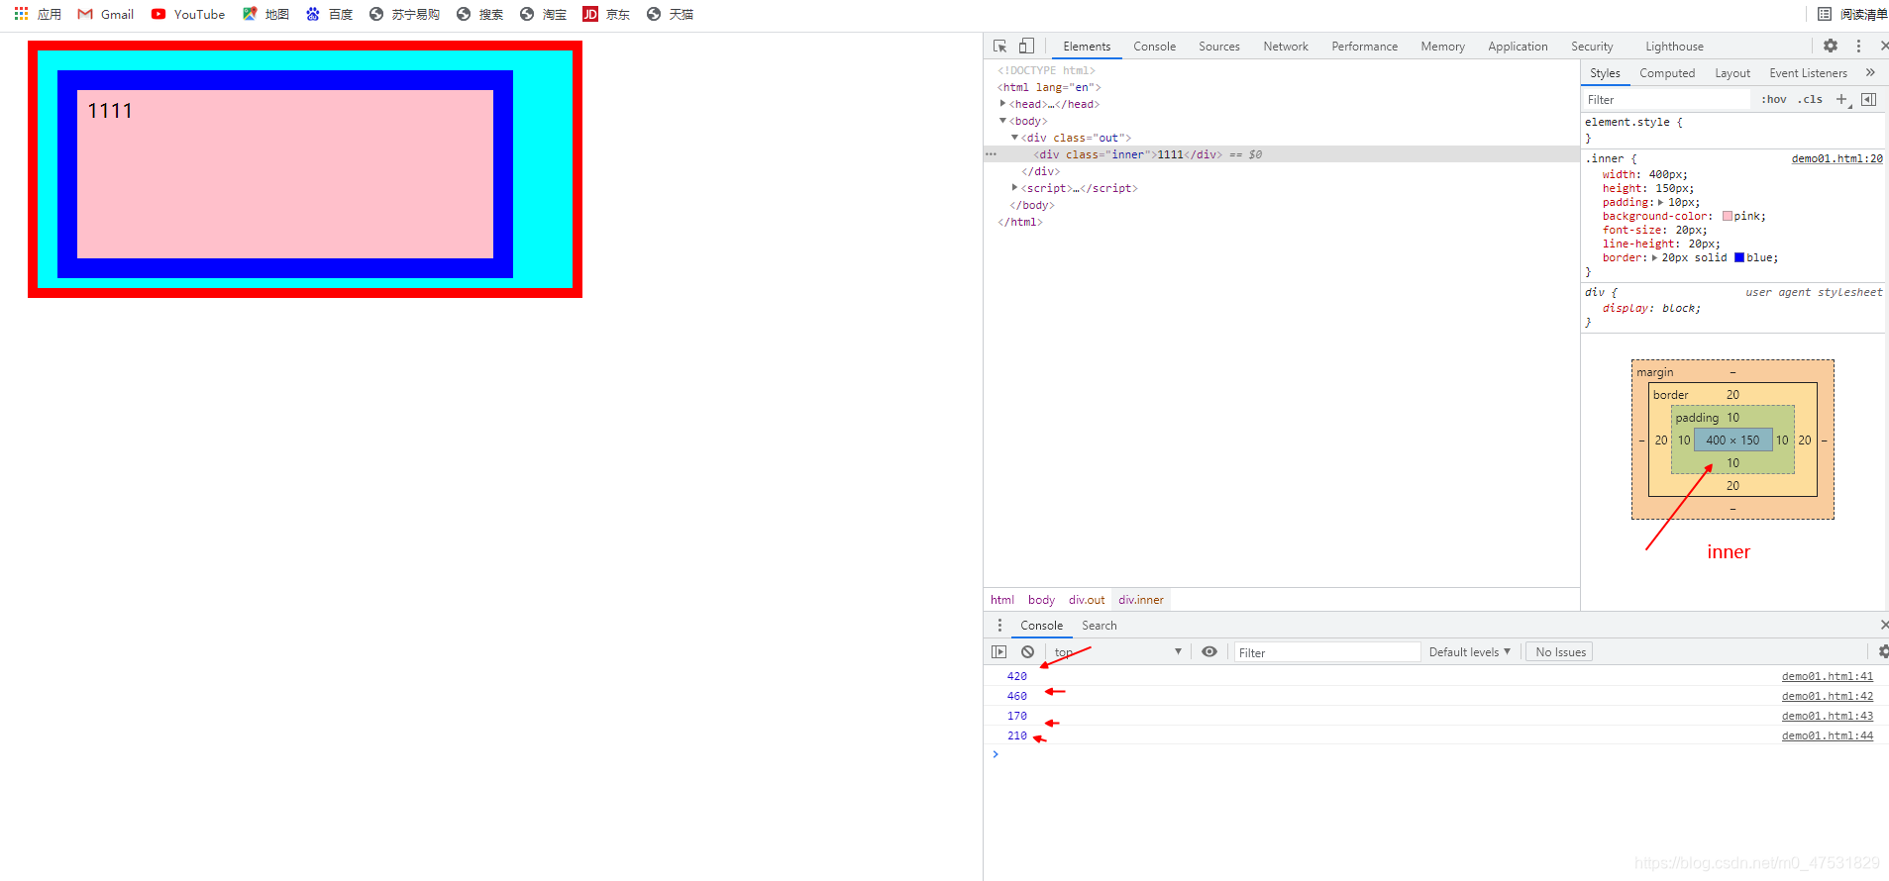The width and height of the screenshot is (1889, 881).
Task: Expand the padding shorthand property
Action: pyautogui.click(x=1660, y=202)
